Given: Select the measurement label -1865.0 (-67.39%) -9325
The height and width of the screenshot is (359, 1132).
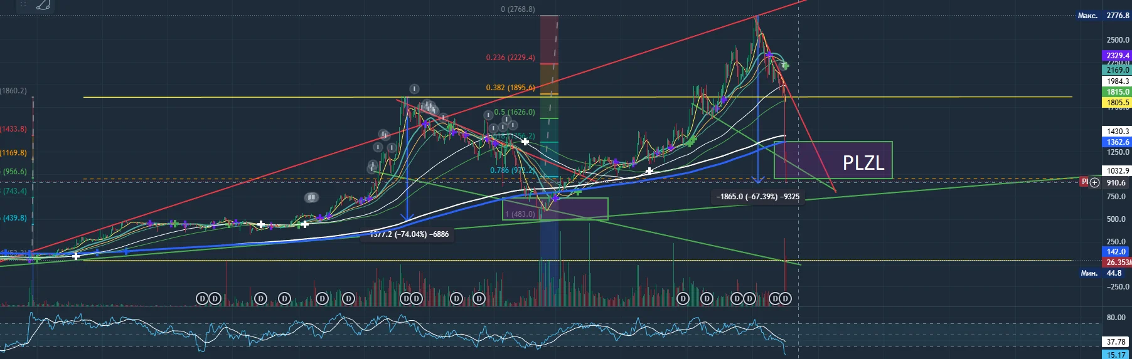Looking at the screenshot, I should tap(758, 197).
